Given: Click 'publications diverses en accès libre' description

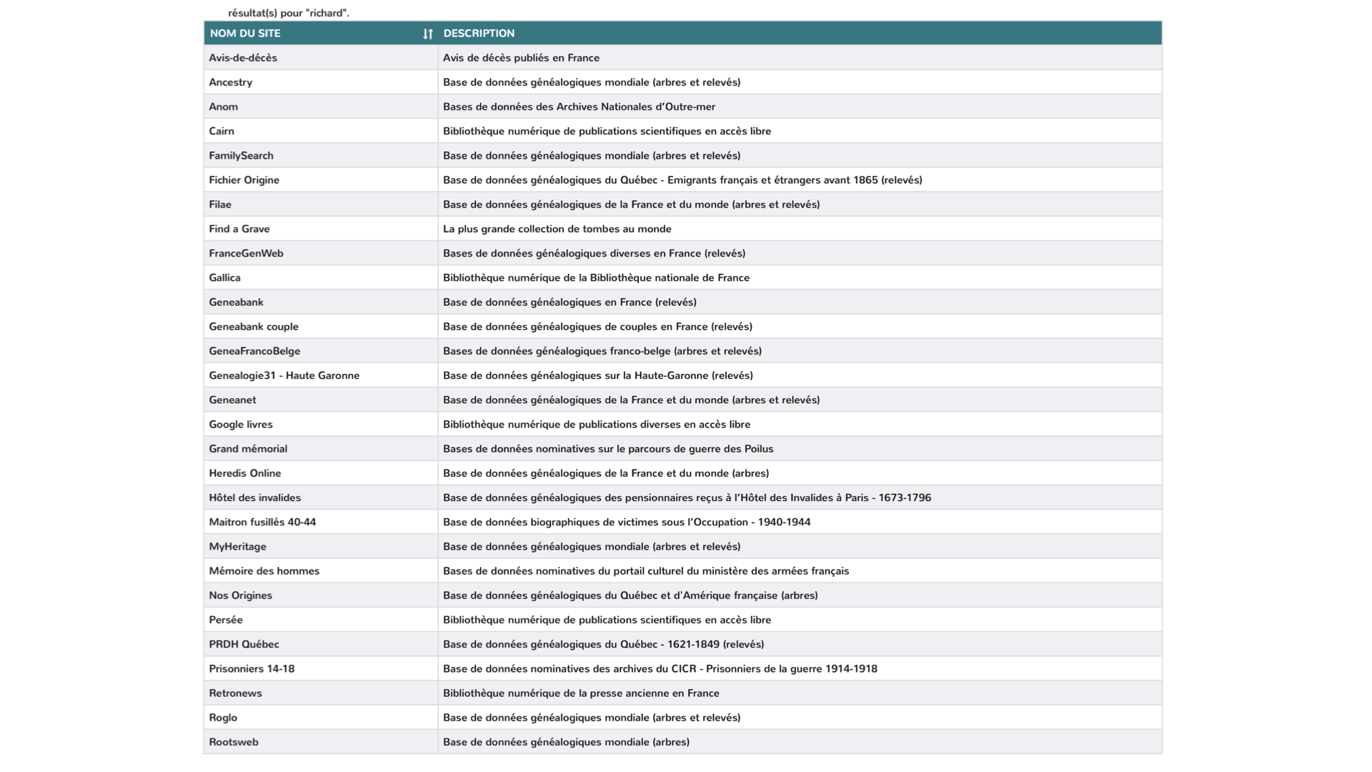Looking at the screenshot, I should pos(597,425).
